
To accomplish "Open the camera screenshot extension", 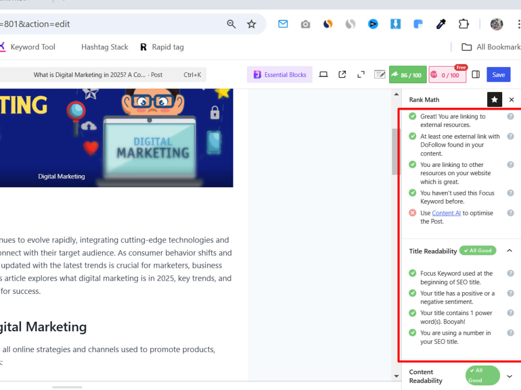I will [x=305, y=24].
